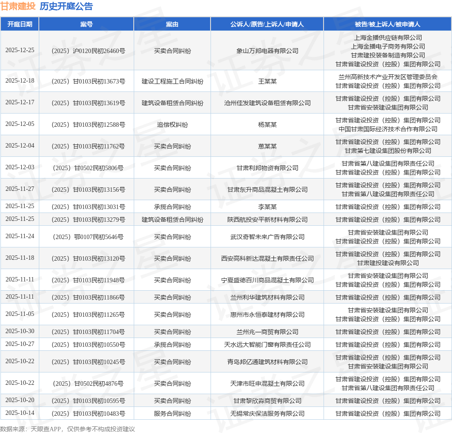Click defendant 中国甘肃国际经济技术合作有限公司

pyautogui.click(x=388, y=129)
